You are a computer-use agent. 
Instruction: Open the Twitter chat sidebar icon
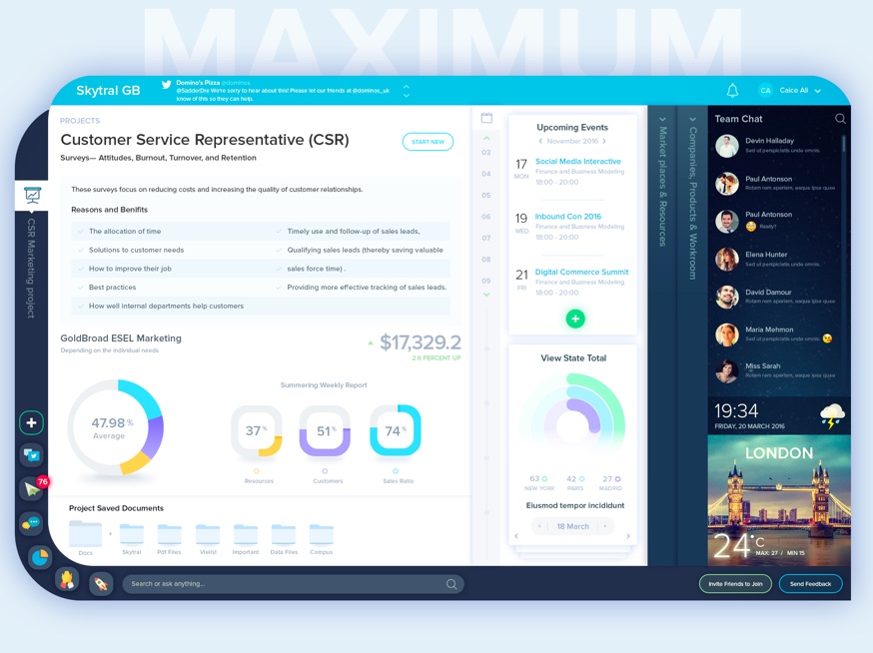32,454
